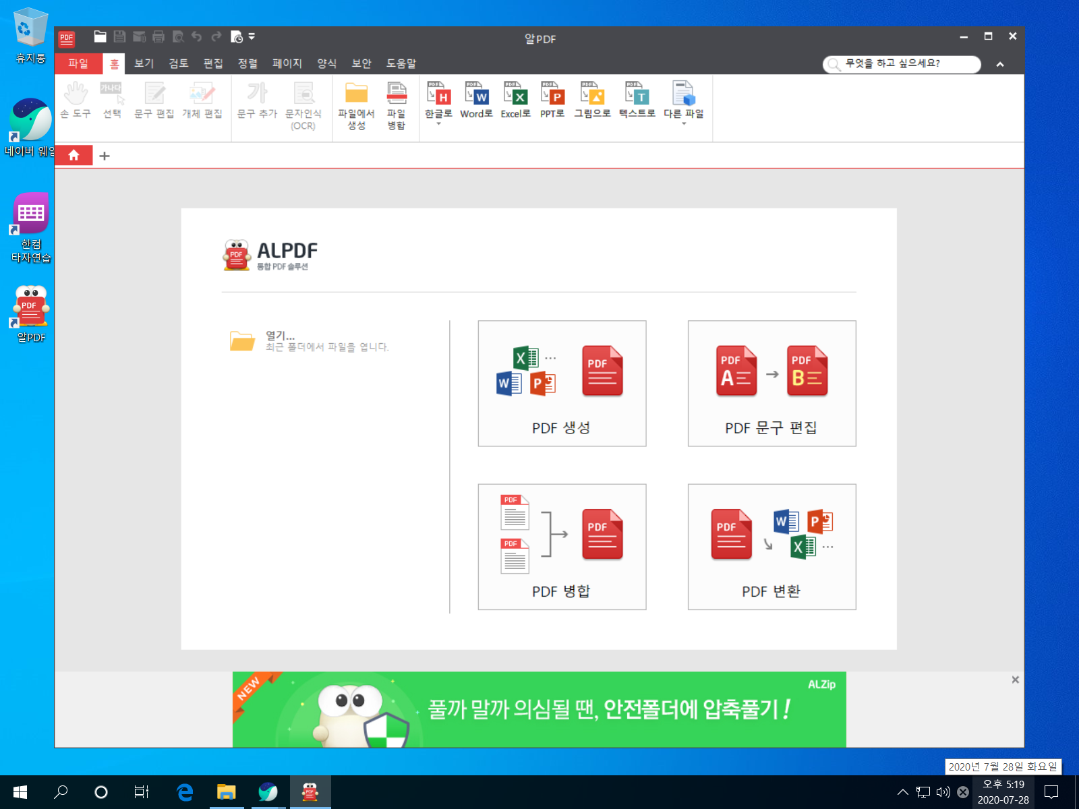The image size is (1079, 809).
Task: Add a new tab with the plus button
Action: pyautogui.click(x=105, y=156)
